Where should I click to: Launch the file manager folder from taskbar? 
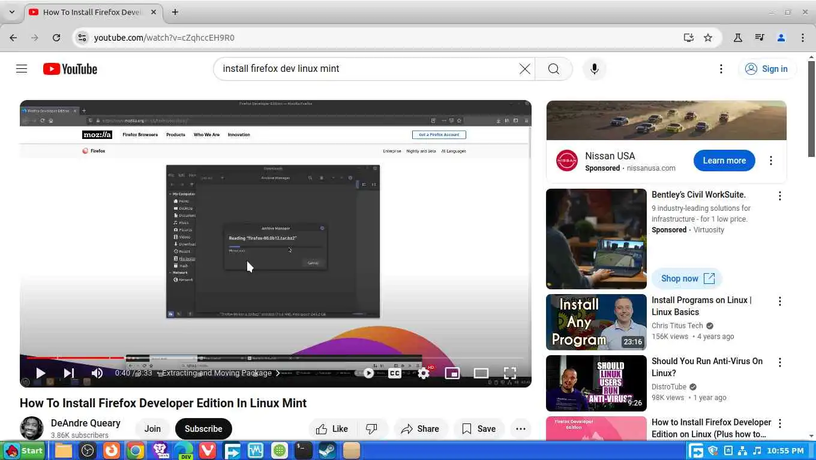coord(64,450)
